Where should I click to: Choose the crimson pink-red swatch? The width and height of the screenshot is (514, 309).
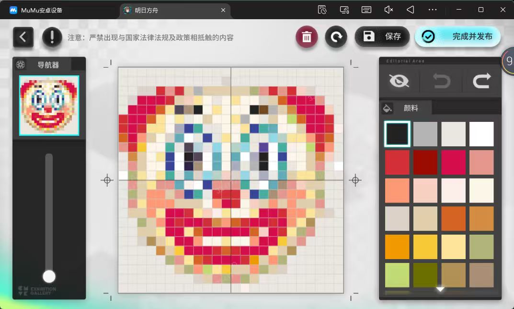click(x=453, y=162)
